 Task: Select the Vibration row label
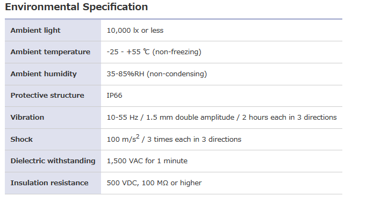27,118
